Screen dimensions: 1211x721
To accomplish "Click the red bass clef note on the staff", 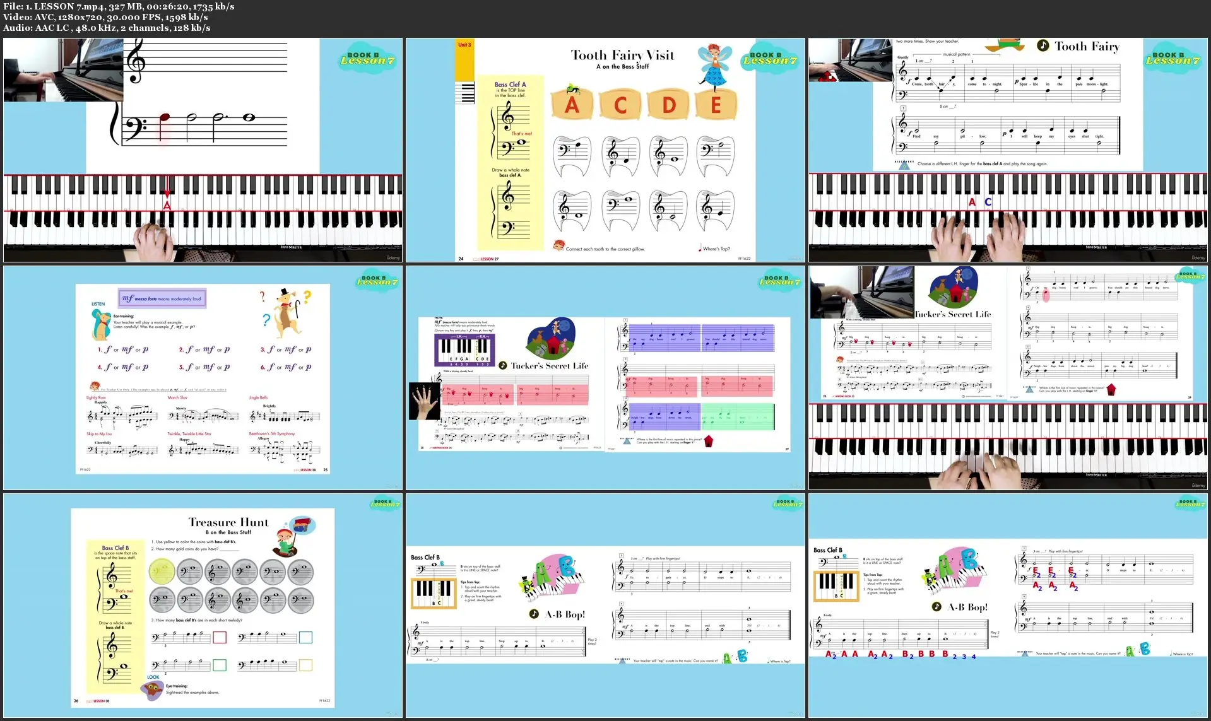I will [x=164, y=118].
